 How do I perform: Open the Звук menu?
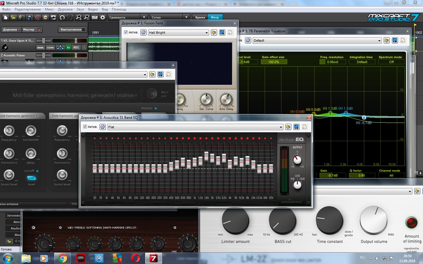point(80,9)
